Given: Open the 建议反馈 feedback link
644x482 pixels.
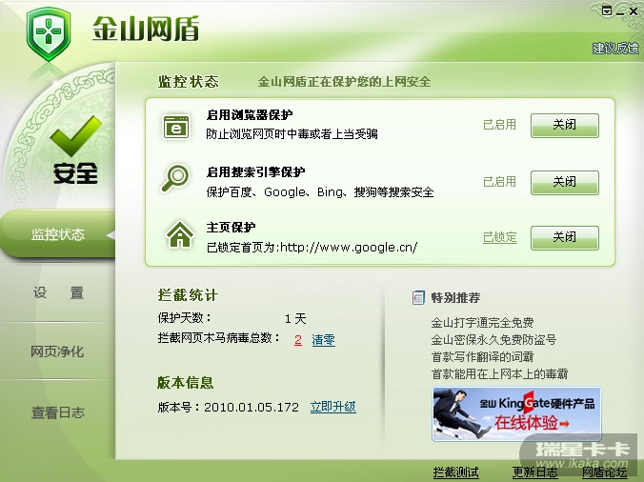Looking at the screenshot, I should click(x=615, y=49).
